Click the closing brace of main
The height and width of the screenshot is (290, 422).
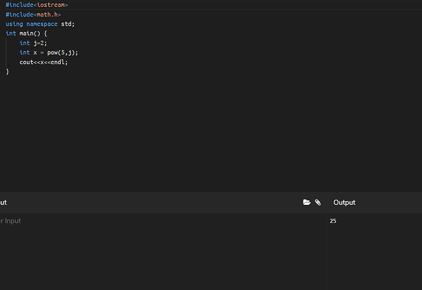tap(7, 72)
